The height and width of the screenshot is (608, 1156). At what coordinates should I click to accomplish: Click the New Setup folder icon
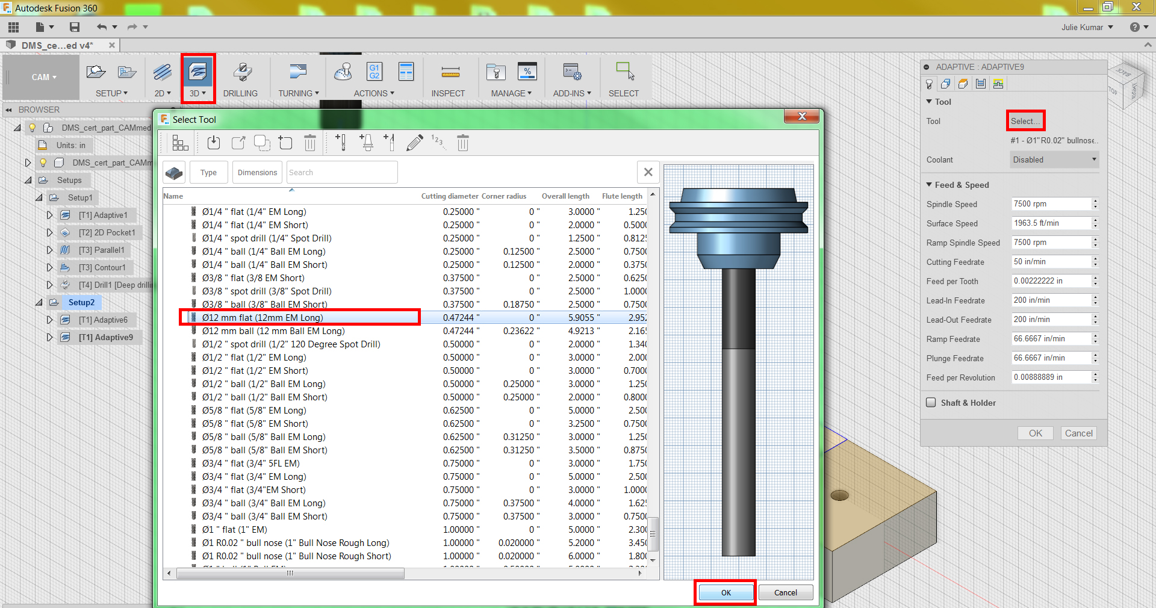pos(96,72)
